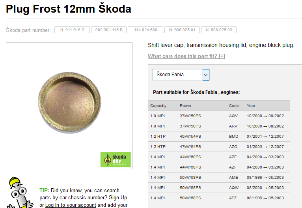
Task: Select the 1.2 HTP BMD engine row
Action: [x=219, y=136]
